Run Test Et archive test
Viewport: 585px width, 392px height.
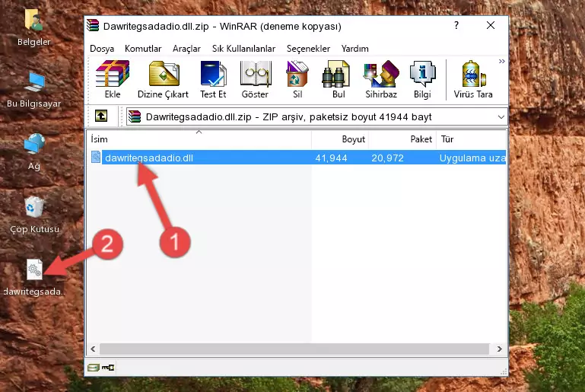[x=213, y=79]
